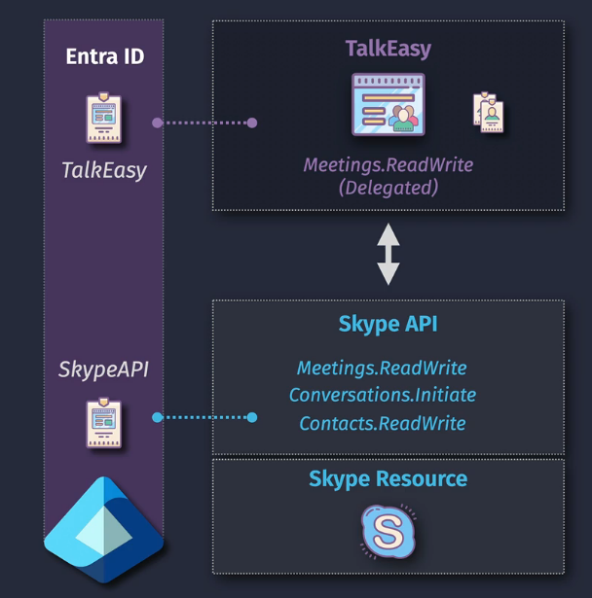Click the 'Skype API' heading
The width and height of the screenshot is (592, 598).
coord(388,324)
